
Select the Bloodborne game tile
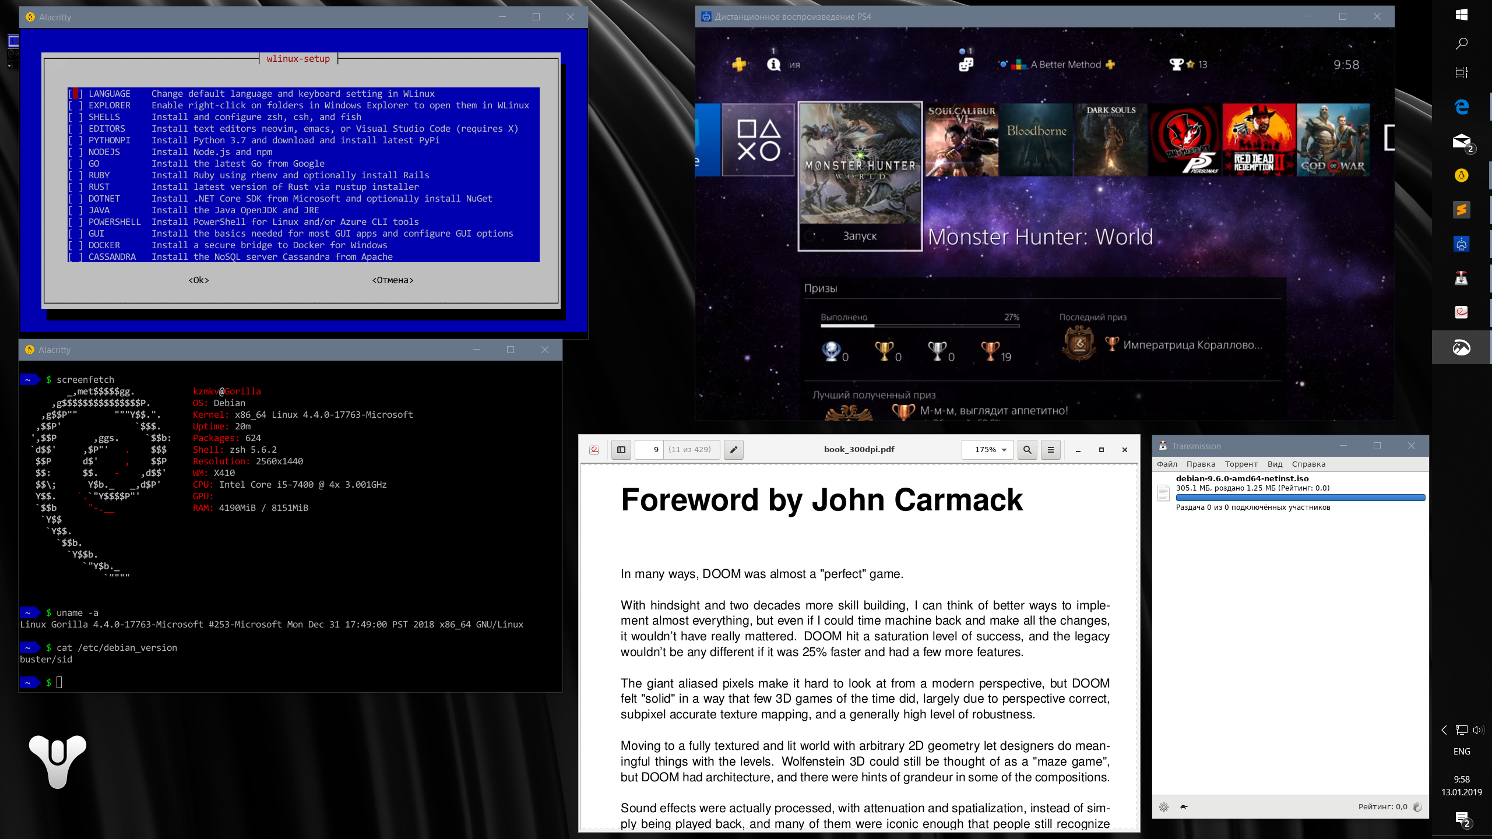[1037, 140]
